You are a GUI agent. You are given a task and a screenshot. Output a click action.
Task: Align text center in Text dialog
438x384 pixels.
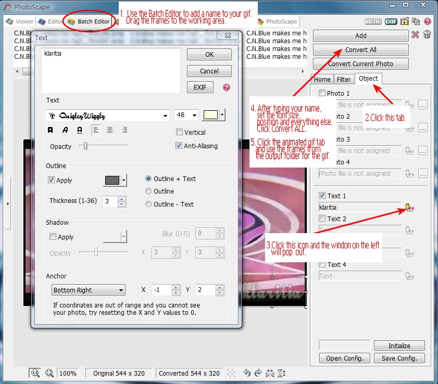110,130
